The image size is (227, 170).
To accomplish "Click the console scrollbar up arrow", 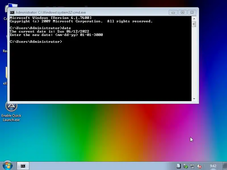I will pos(194,19).
